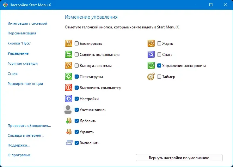This screenshot has height=167, width=233.
Task: Open the О программе link
Action: click(x=19, y=155)
